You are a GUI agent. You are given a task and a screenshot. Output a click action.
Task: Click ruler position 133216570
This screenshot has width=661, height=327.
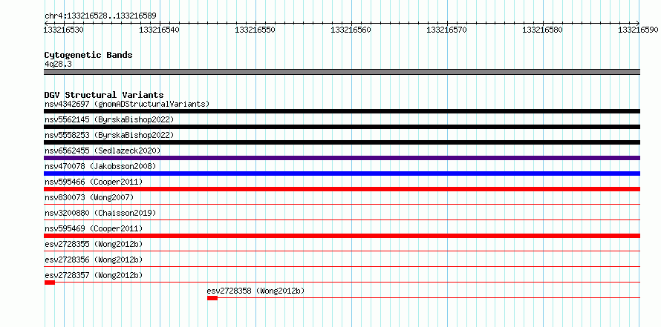(447, 30)
